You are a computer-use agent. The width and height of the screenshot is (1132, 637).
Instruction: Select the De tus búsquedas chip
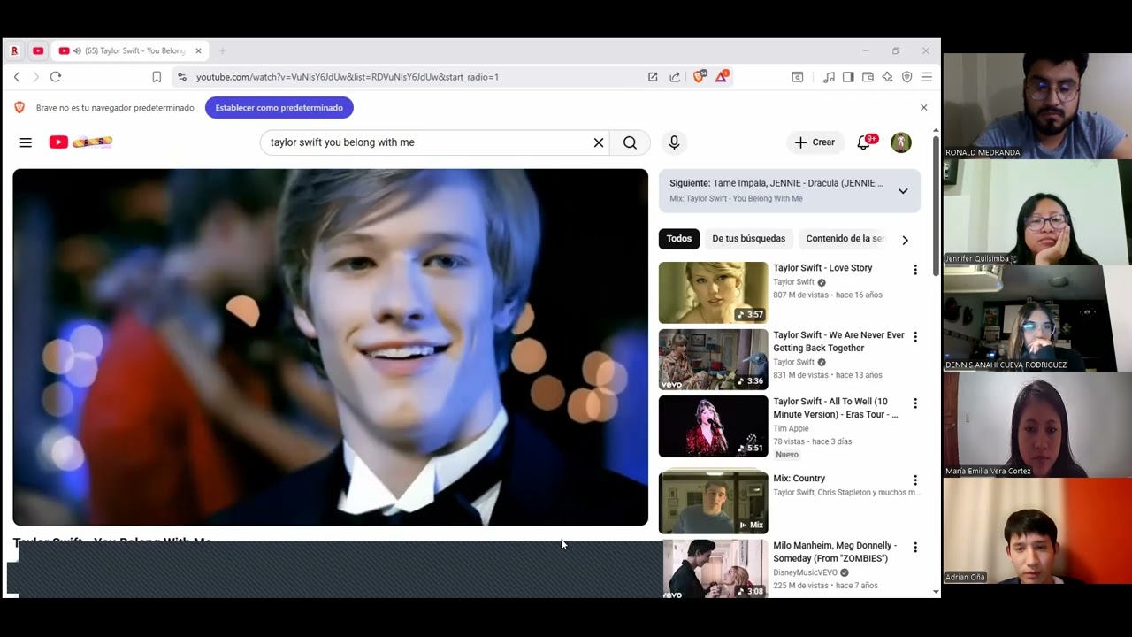[x=748, y=239]
